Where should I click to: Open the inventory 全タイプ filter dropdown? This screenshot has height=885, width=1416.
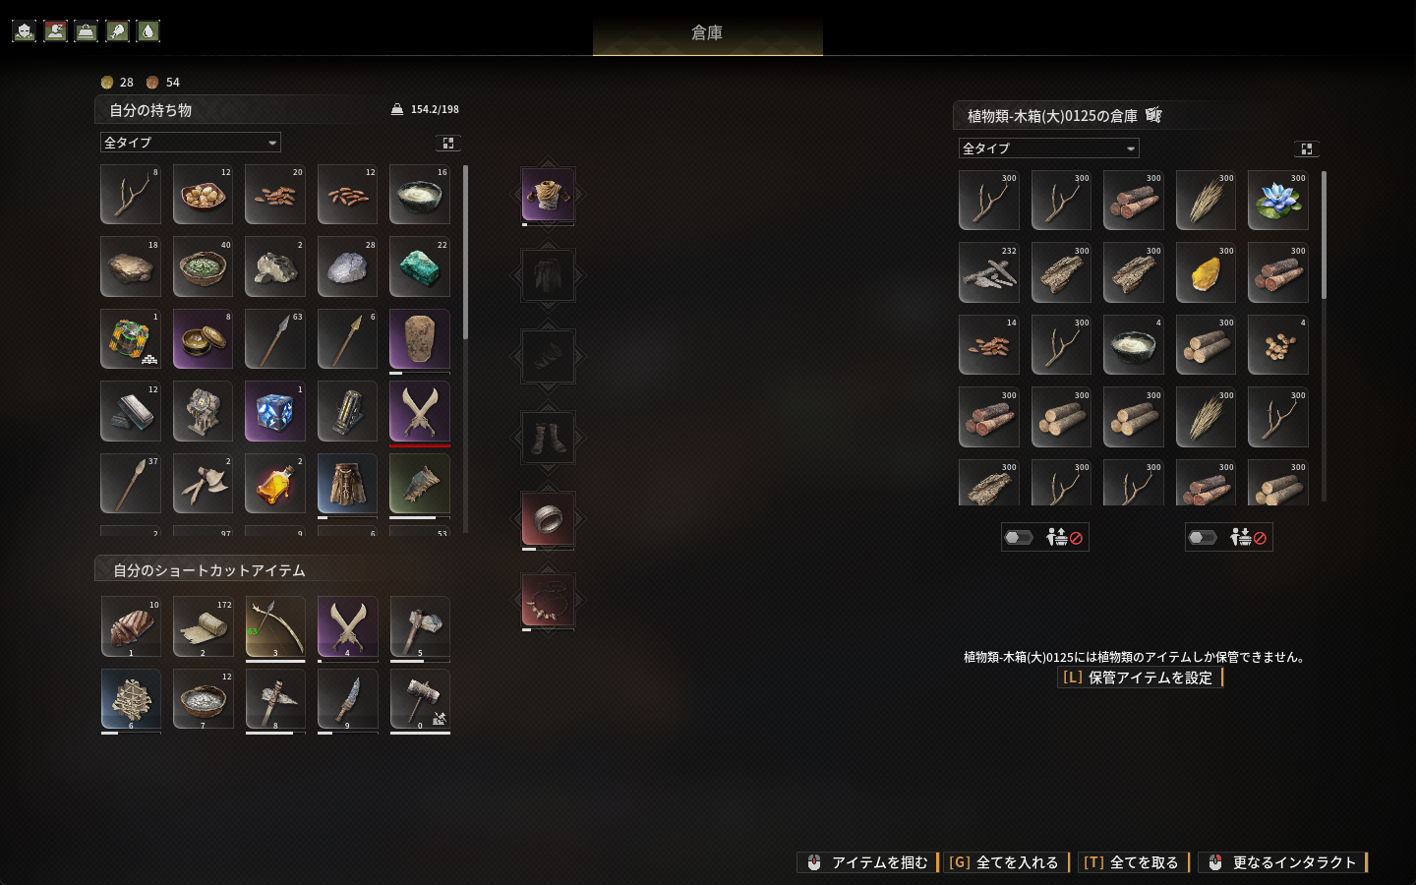point(191,143)
